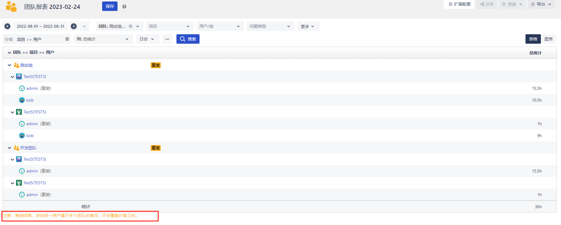Open the 扩展配置 menu
The width and height of the screenshot is (561, 225).
pyautogui.click(x=459, y=4)
